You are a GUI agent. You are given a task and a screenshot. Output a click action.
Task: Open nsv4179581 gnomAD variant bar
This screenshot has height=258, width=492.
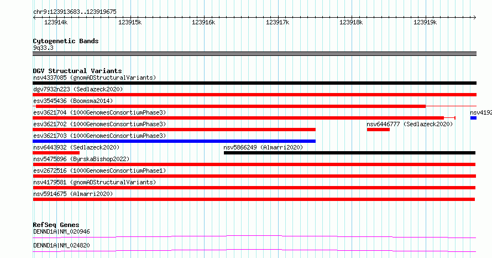254,188
